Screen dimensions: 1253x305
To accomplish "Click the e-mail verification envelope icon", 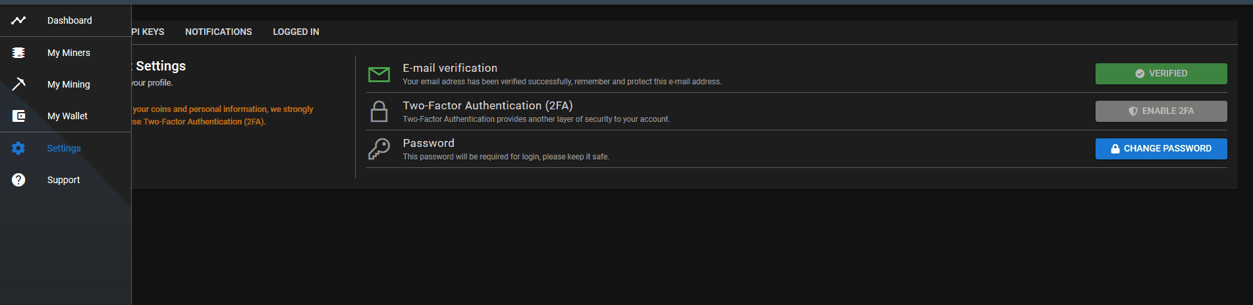I will click(379, 74).
